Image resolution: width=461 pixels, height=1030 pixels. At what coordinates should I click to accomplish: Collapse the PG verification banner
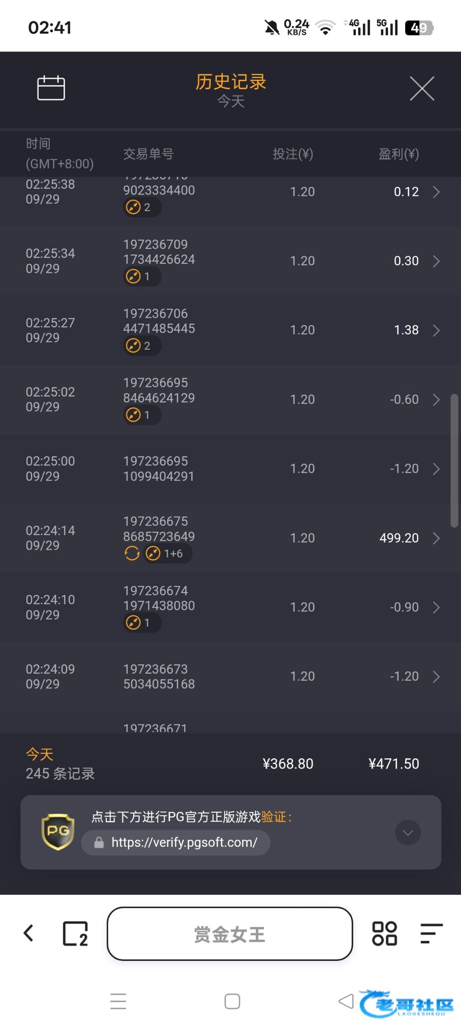tap(407, 833)
